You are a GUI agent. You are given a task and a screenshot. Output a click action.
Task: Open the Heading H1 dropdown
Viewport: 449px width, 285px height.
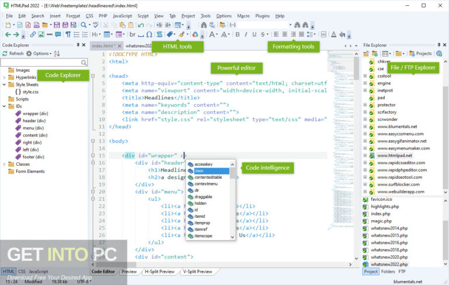[x=99, y=34]
